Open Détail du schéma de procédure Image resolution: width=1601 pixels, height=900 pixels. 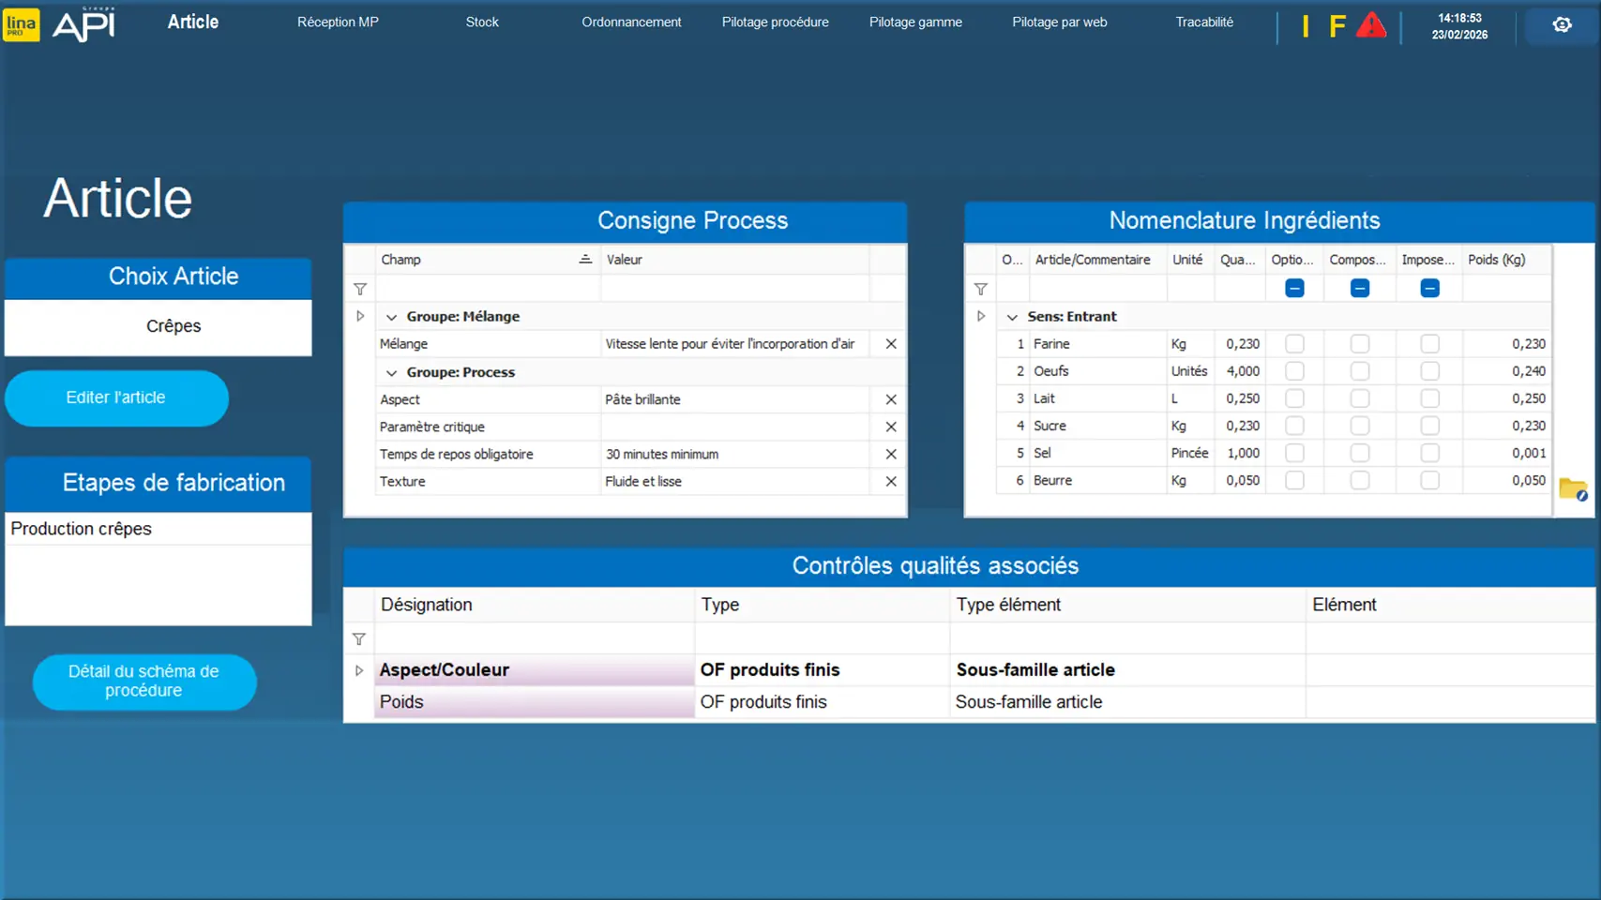pos(143,682)
